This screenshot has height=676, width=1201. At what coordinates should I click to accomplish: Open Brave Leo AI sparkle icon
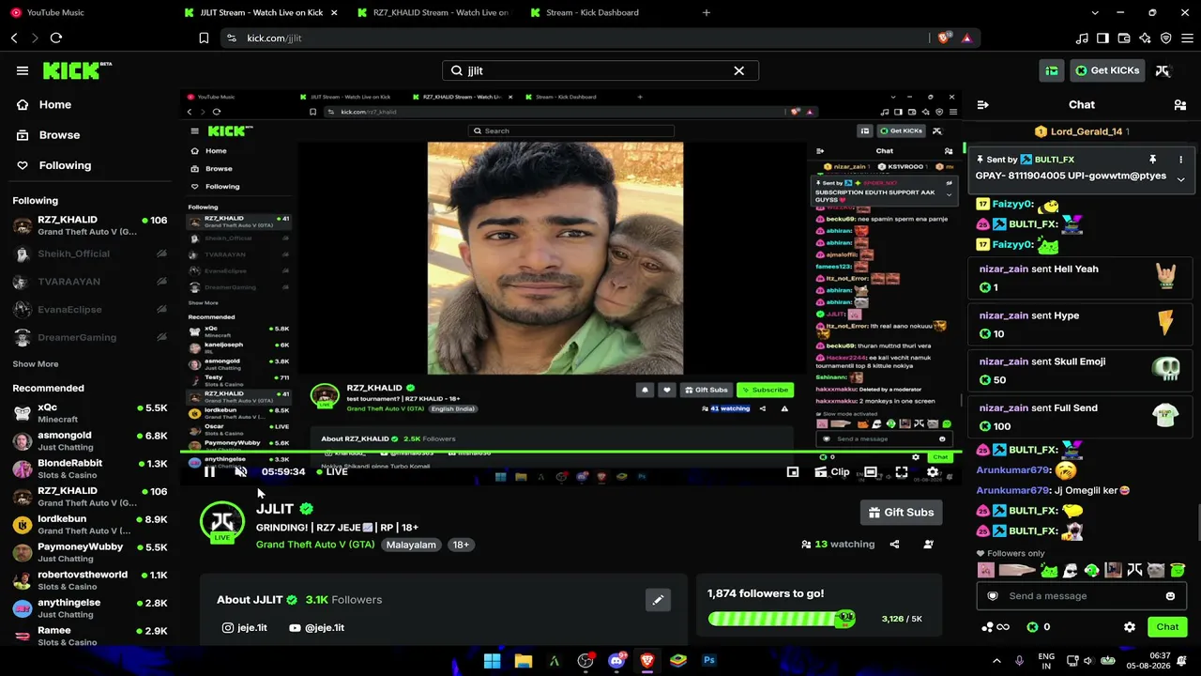coord(1145,38)
